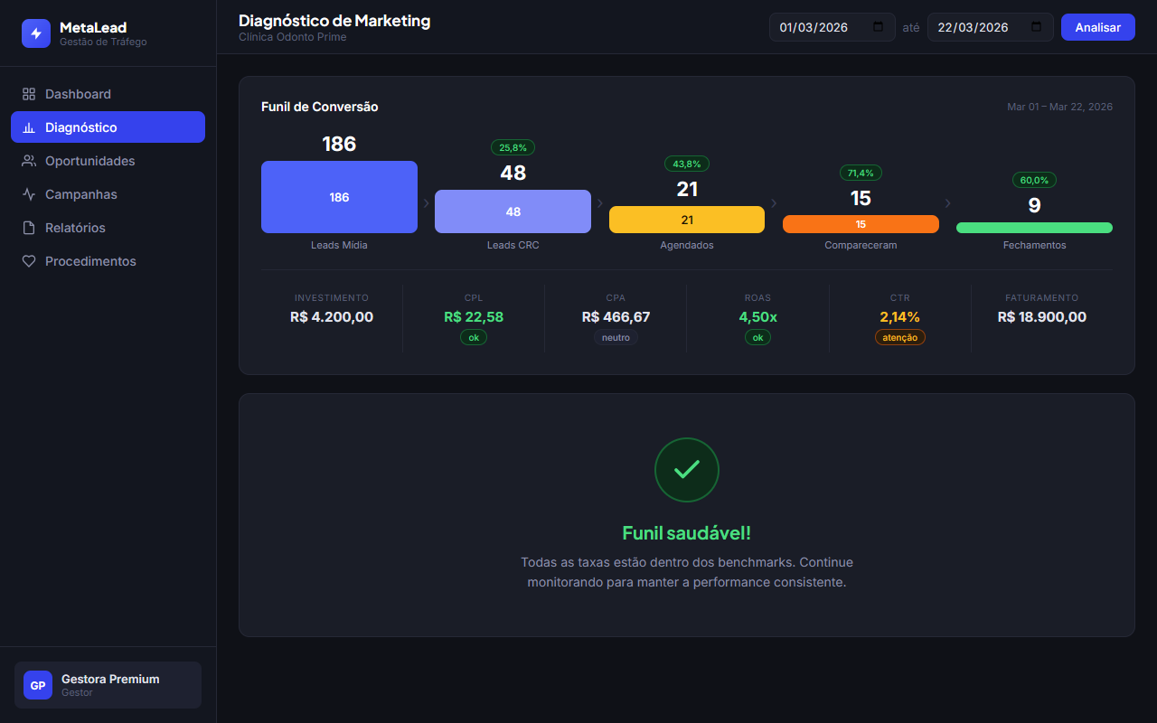This screenshot has height=723, width=1157.
Task: Click the Procedimentos heart icon
Action: tap(29, 261)
